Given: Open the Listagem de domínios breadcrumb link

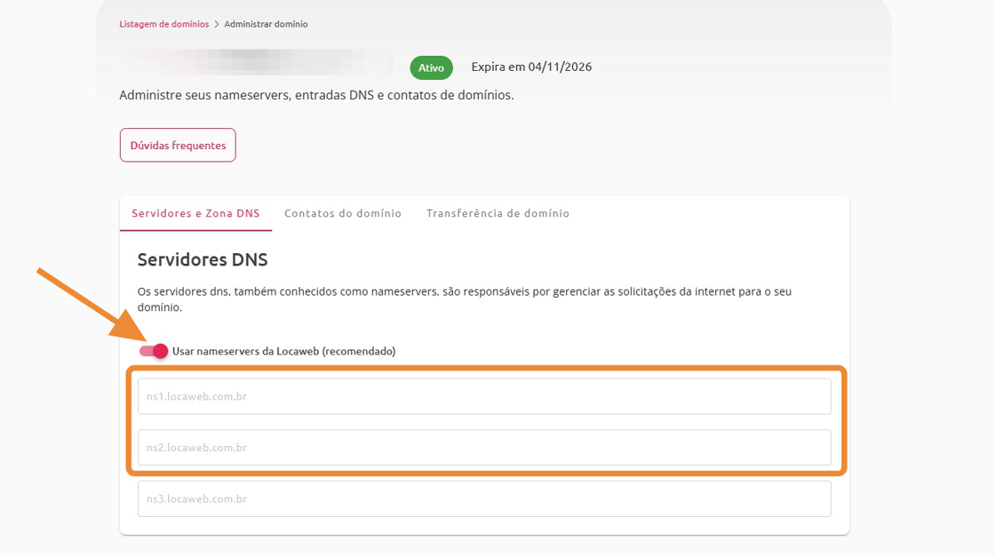Looking at the screenshot, I should pos(164,24).
